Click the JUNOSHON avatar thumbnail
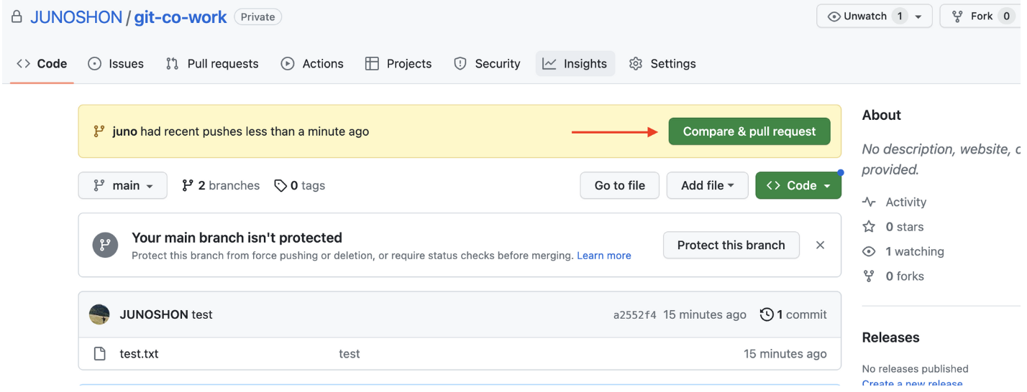This screenshot has height=392, width=1027. point(99,314)
